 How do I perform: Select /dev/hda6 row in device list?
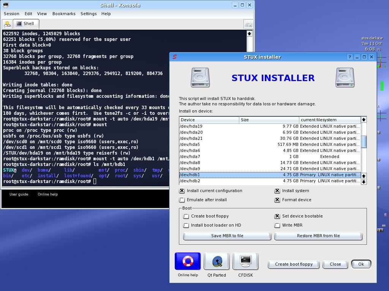[270, 150]
